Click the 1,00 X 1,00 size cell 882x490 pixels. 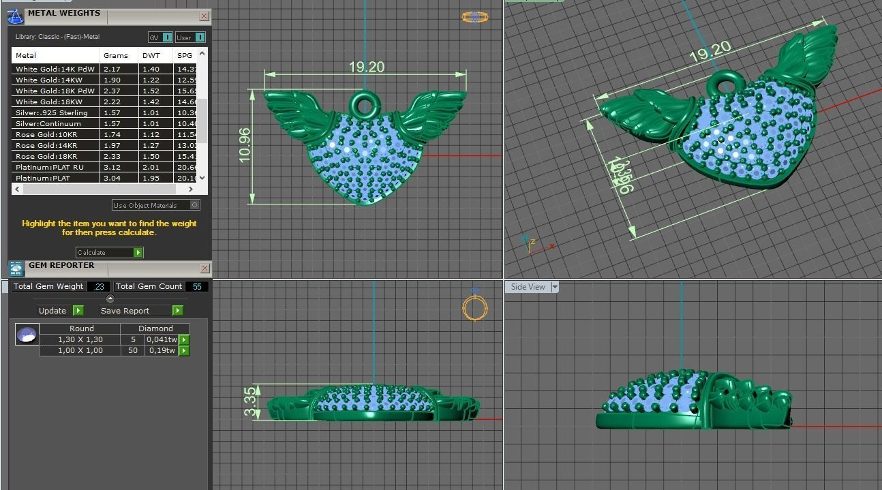(80, 350)
